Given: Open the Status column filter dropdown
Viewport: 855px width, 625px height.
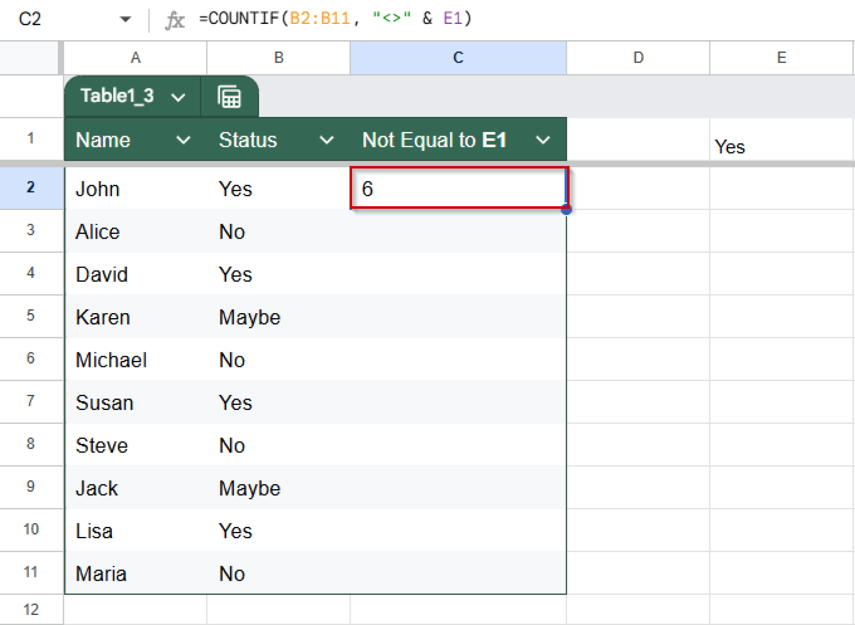Looking at the screenshot, I should pos(327,140).
